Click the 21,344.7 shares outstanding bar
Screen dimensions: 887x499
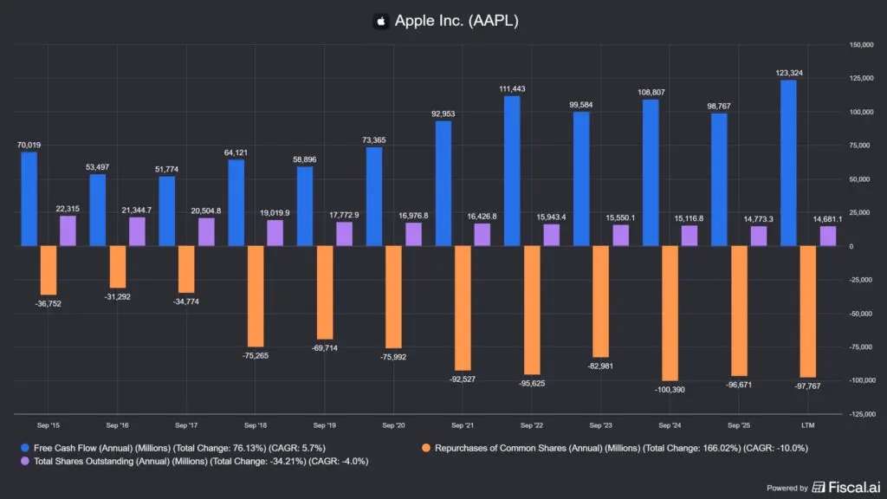tap(137, 231)
